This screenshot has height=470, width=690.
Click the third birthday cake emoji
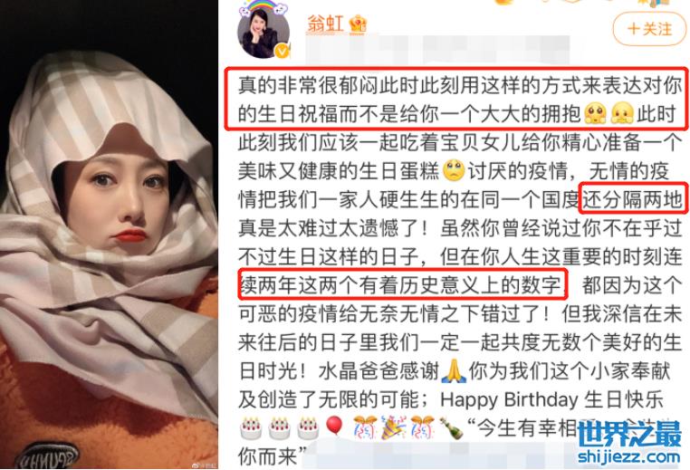coord(308,427)
